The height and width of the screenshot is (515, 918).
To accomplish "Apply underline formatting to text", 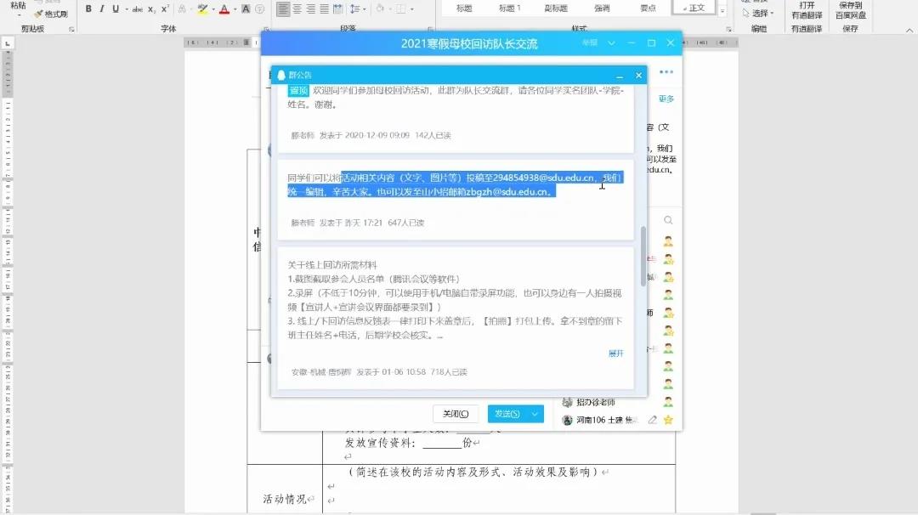I will 115,9.
